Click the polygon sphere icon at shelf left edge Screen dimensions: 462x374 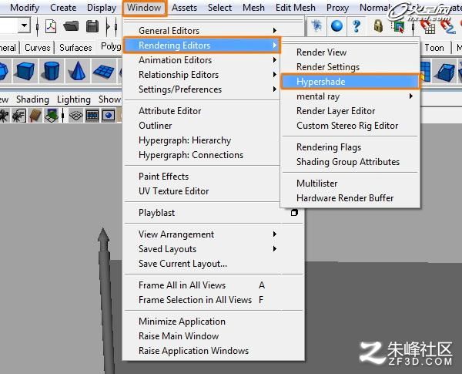point(4,70)
